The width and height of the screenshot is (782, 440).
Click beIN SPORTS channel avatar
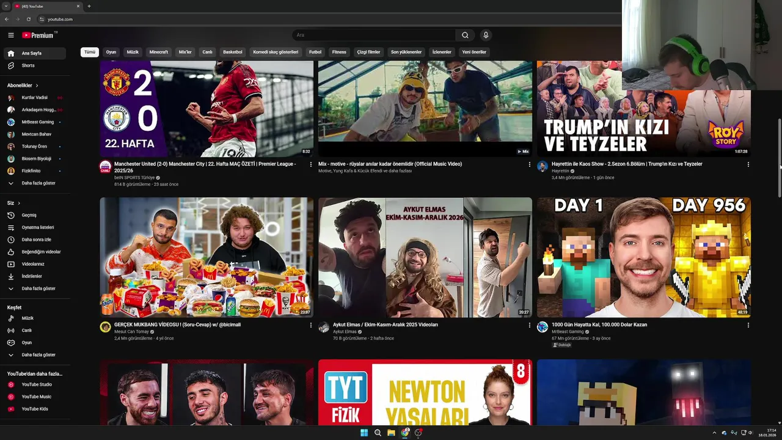105,167
